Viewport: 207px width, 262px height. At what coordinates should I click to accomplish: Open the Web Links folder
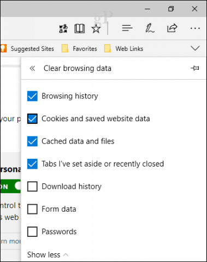click(x=123, y=49)
